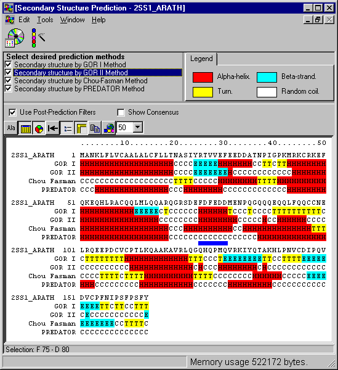
Task: Click the colored beads wand icon
Action: 38,38
